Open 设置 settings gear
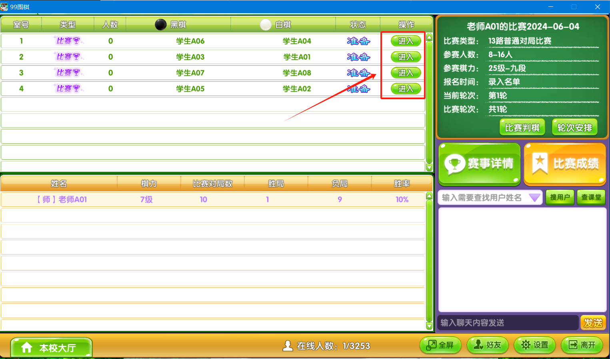This screenshot has height=359, width=610. point(534,345)
